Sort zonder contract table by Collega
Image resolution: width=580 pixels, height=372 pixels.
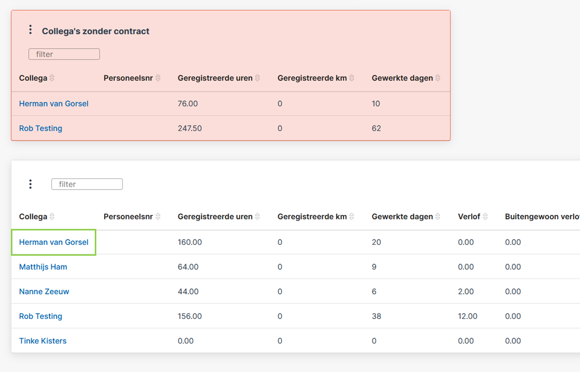coord(52,78)
